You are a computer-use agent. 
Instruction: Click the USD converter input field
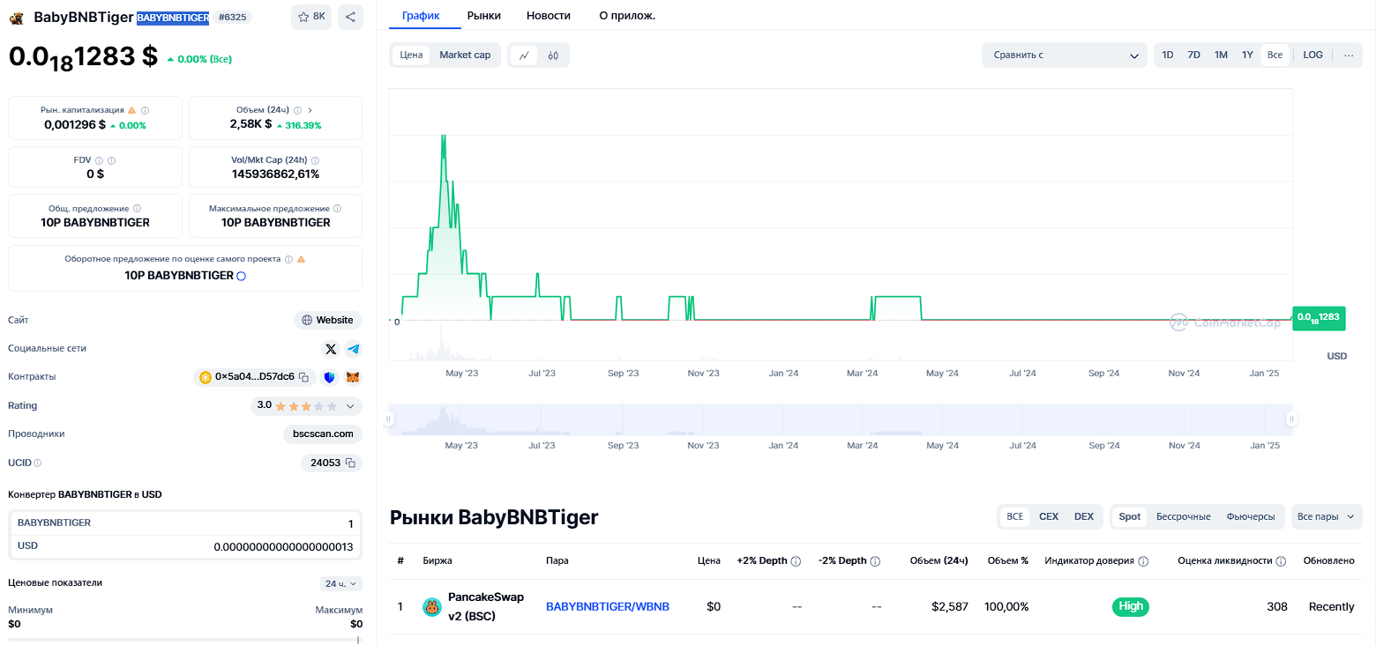185,546
